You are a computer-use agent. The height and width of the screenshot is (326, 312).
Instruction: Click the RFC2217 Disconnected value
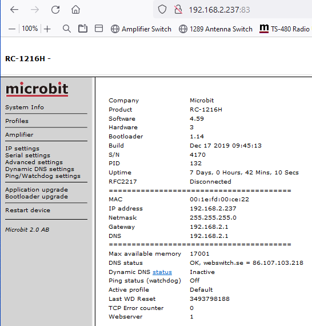[x=210, y=181]
